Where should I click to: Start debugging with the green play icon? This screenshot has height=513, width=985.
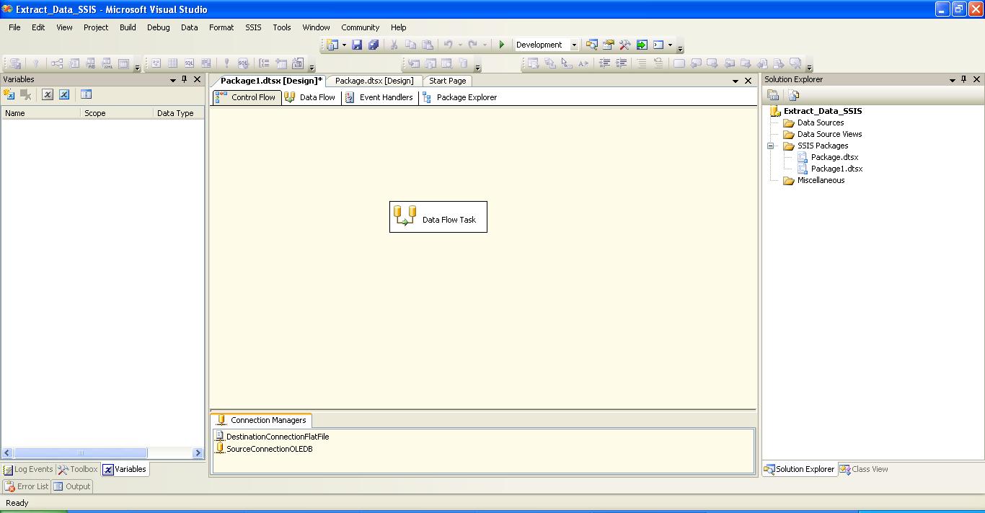pyautogui.click(x=502, y=45)
